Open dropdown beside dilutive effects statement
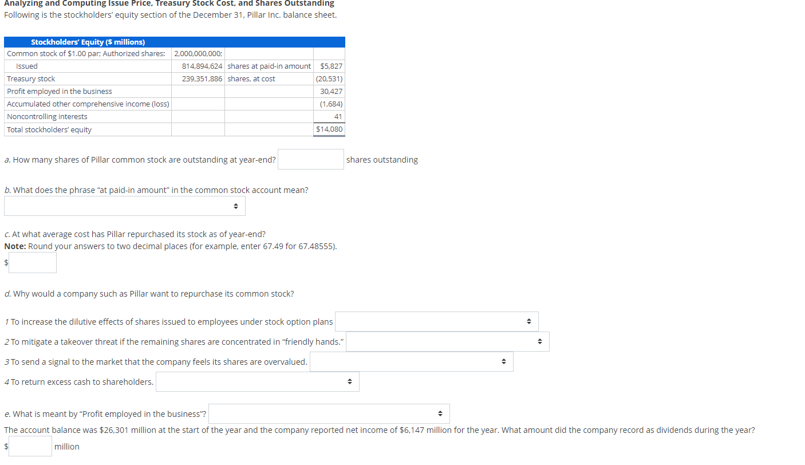The width and height of the screenshot is (805, 465). pyautogui.click(x=436, y=321)
